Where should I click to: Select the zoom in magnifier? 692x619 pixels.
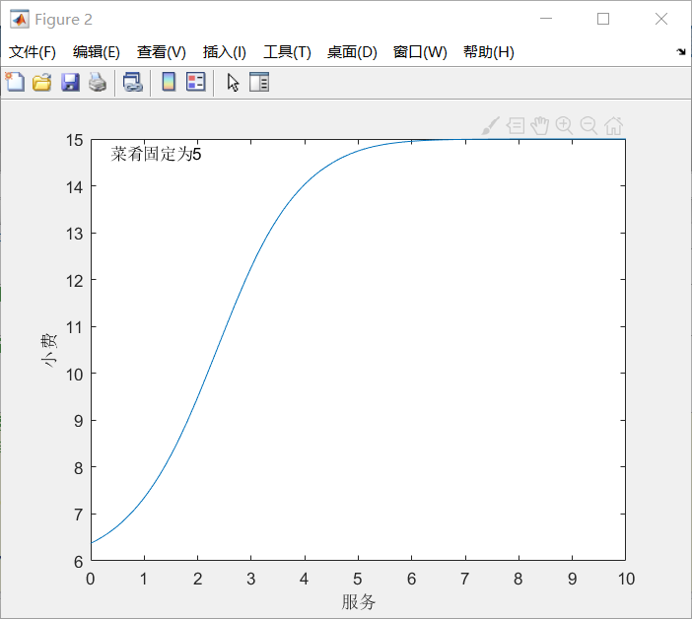tap(564, 126)
